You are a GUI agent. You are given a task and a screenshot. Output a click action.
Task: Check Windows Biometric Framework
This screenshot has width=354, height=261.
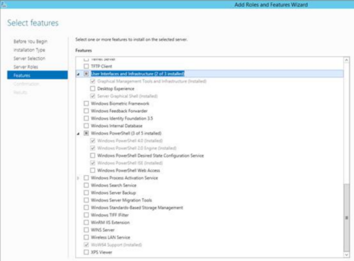pyautogui.click(x=86, y=104)
